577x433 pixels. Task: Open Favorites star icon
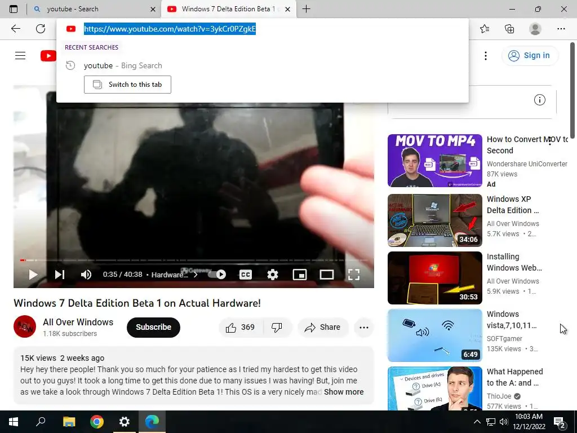coord(485,29)
